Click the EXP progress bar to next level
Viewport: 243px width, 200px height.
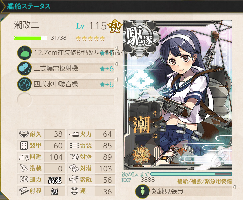[191, 174]
